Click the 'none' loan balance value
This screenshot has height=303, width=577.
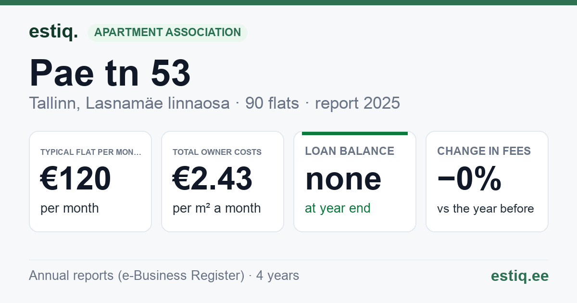click(x=343, y=179)
